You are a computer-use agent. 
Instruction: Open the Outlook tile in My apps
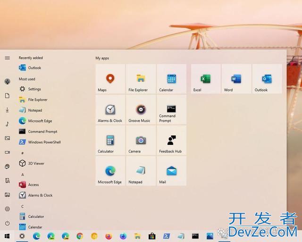[267, 79]
